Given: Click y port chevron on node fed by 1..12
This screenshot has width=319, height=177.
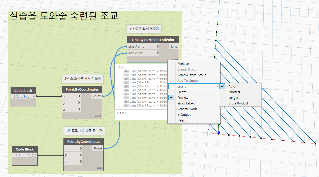Looking at the screenshot, I should (81, 155).
